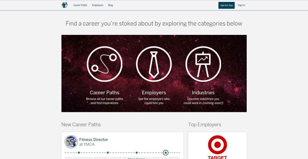Viewport: 308px width, 159px height.
Task: Open Employers in the top navigation
Action: point(98,5)
